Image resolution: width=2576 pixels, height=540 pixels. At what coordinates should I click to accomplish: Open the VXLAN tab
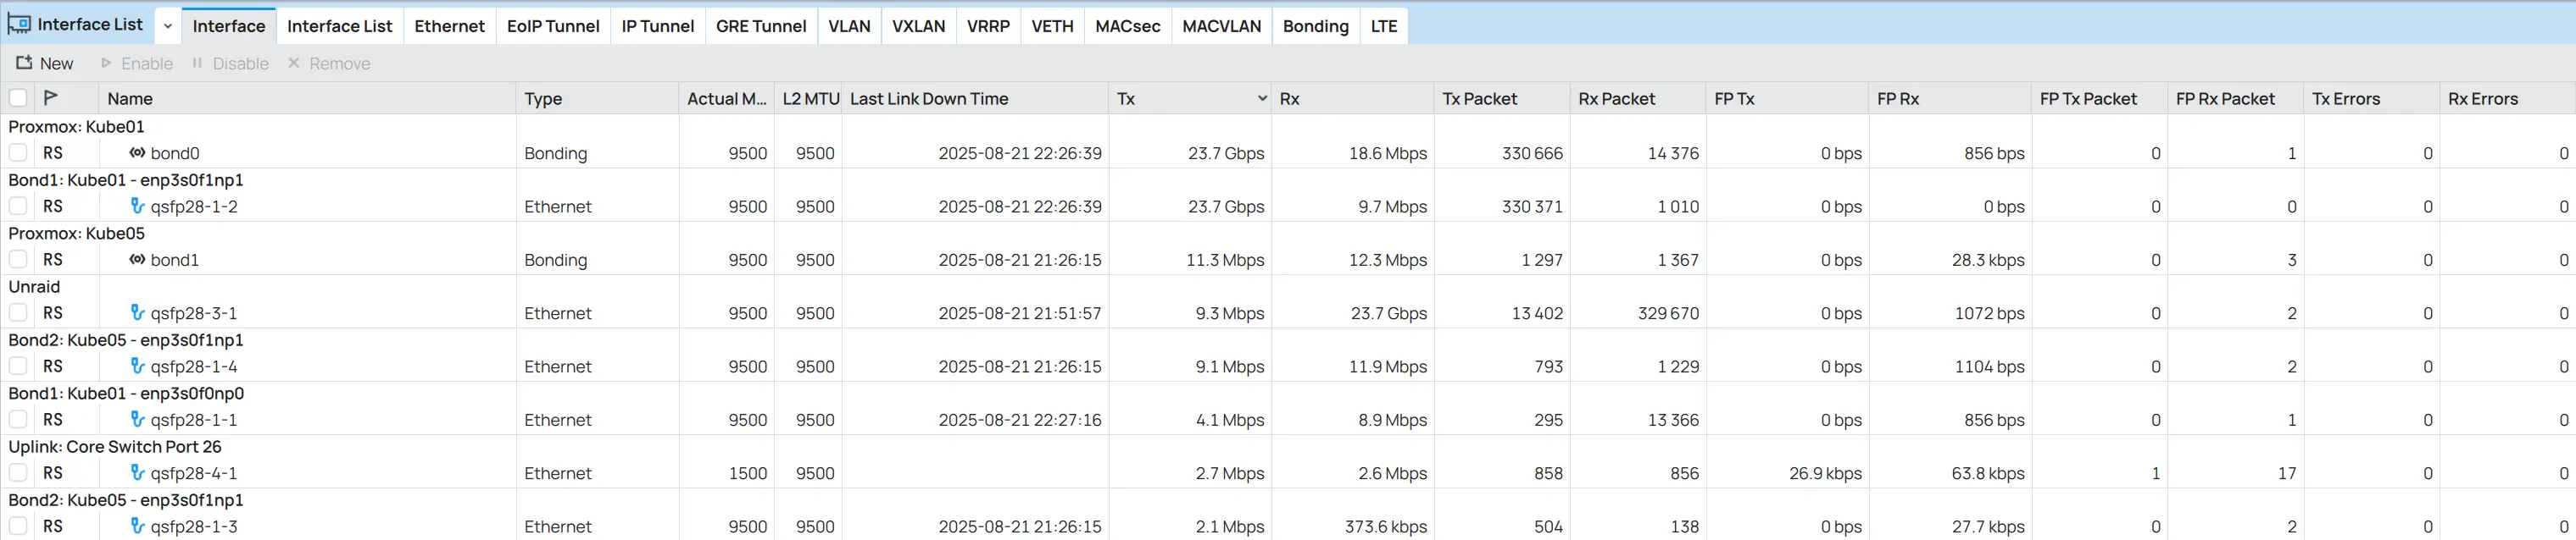[x=918, y=26]
